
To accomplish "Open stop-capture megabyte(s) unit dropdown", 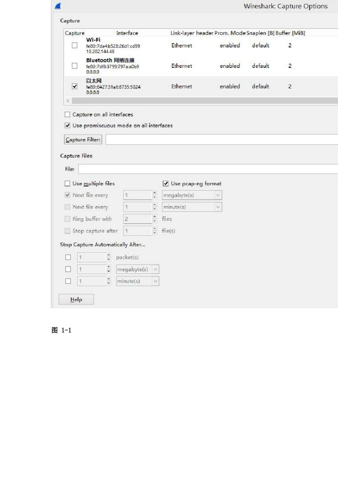I will (x=138, y=269).
